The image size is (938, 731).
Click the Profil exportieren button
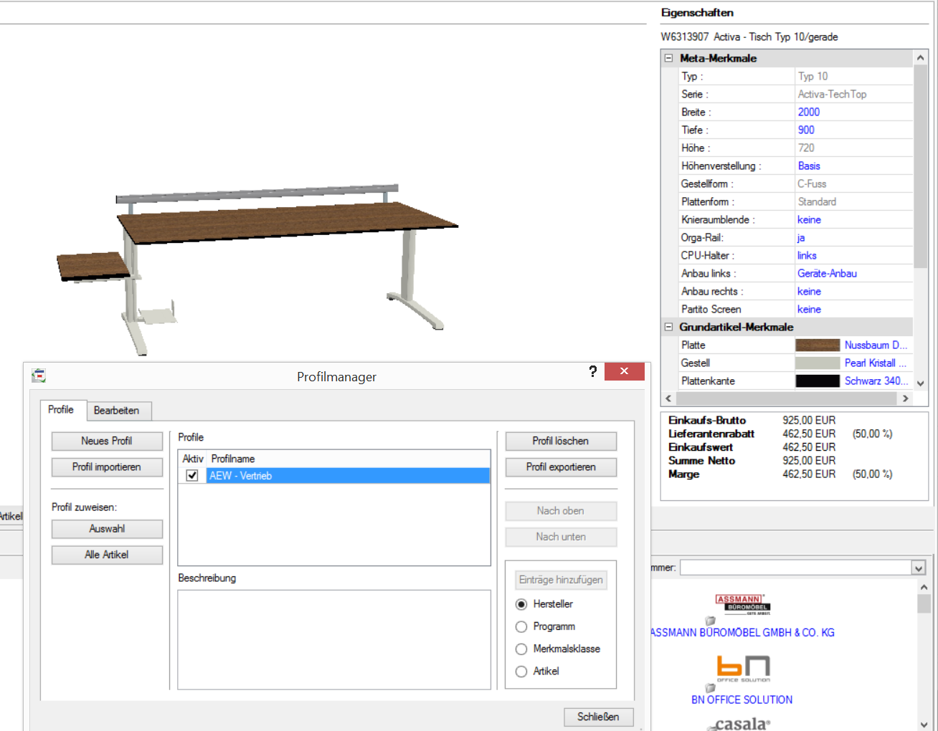click(560, 467)
